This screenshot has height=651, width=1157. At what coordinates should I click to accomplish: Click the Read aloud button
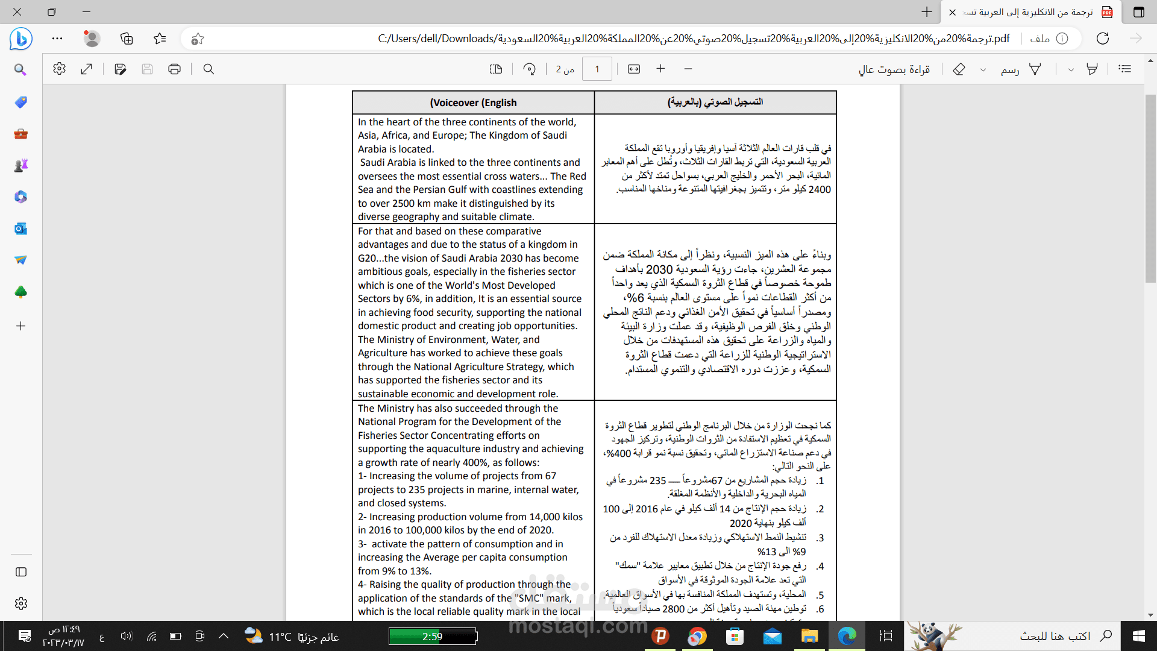(894, 69)
